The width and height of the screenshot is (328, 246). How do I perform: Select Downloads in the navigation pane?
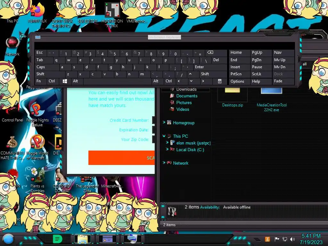click(x=186, y=89)
